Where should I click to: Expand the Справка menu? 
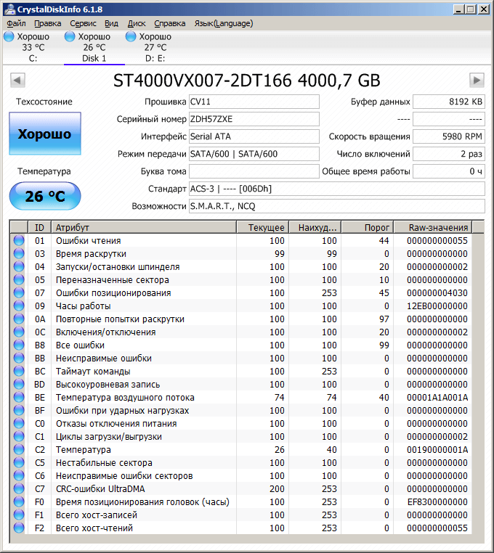click(169, 23)
